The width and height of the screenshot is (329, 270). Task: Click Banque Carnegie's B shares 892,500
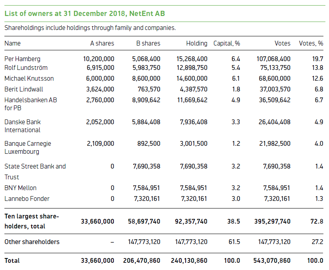(149, 144)
